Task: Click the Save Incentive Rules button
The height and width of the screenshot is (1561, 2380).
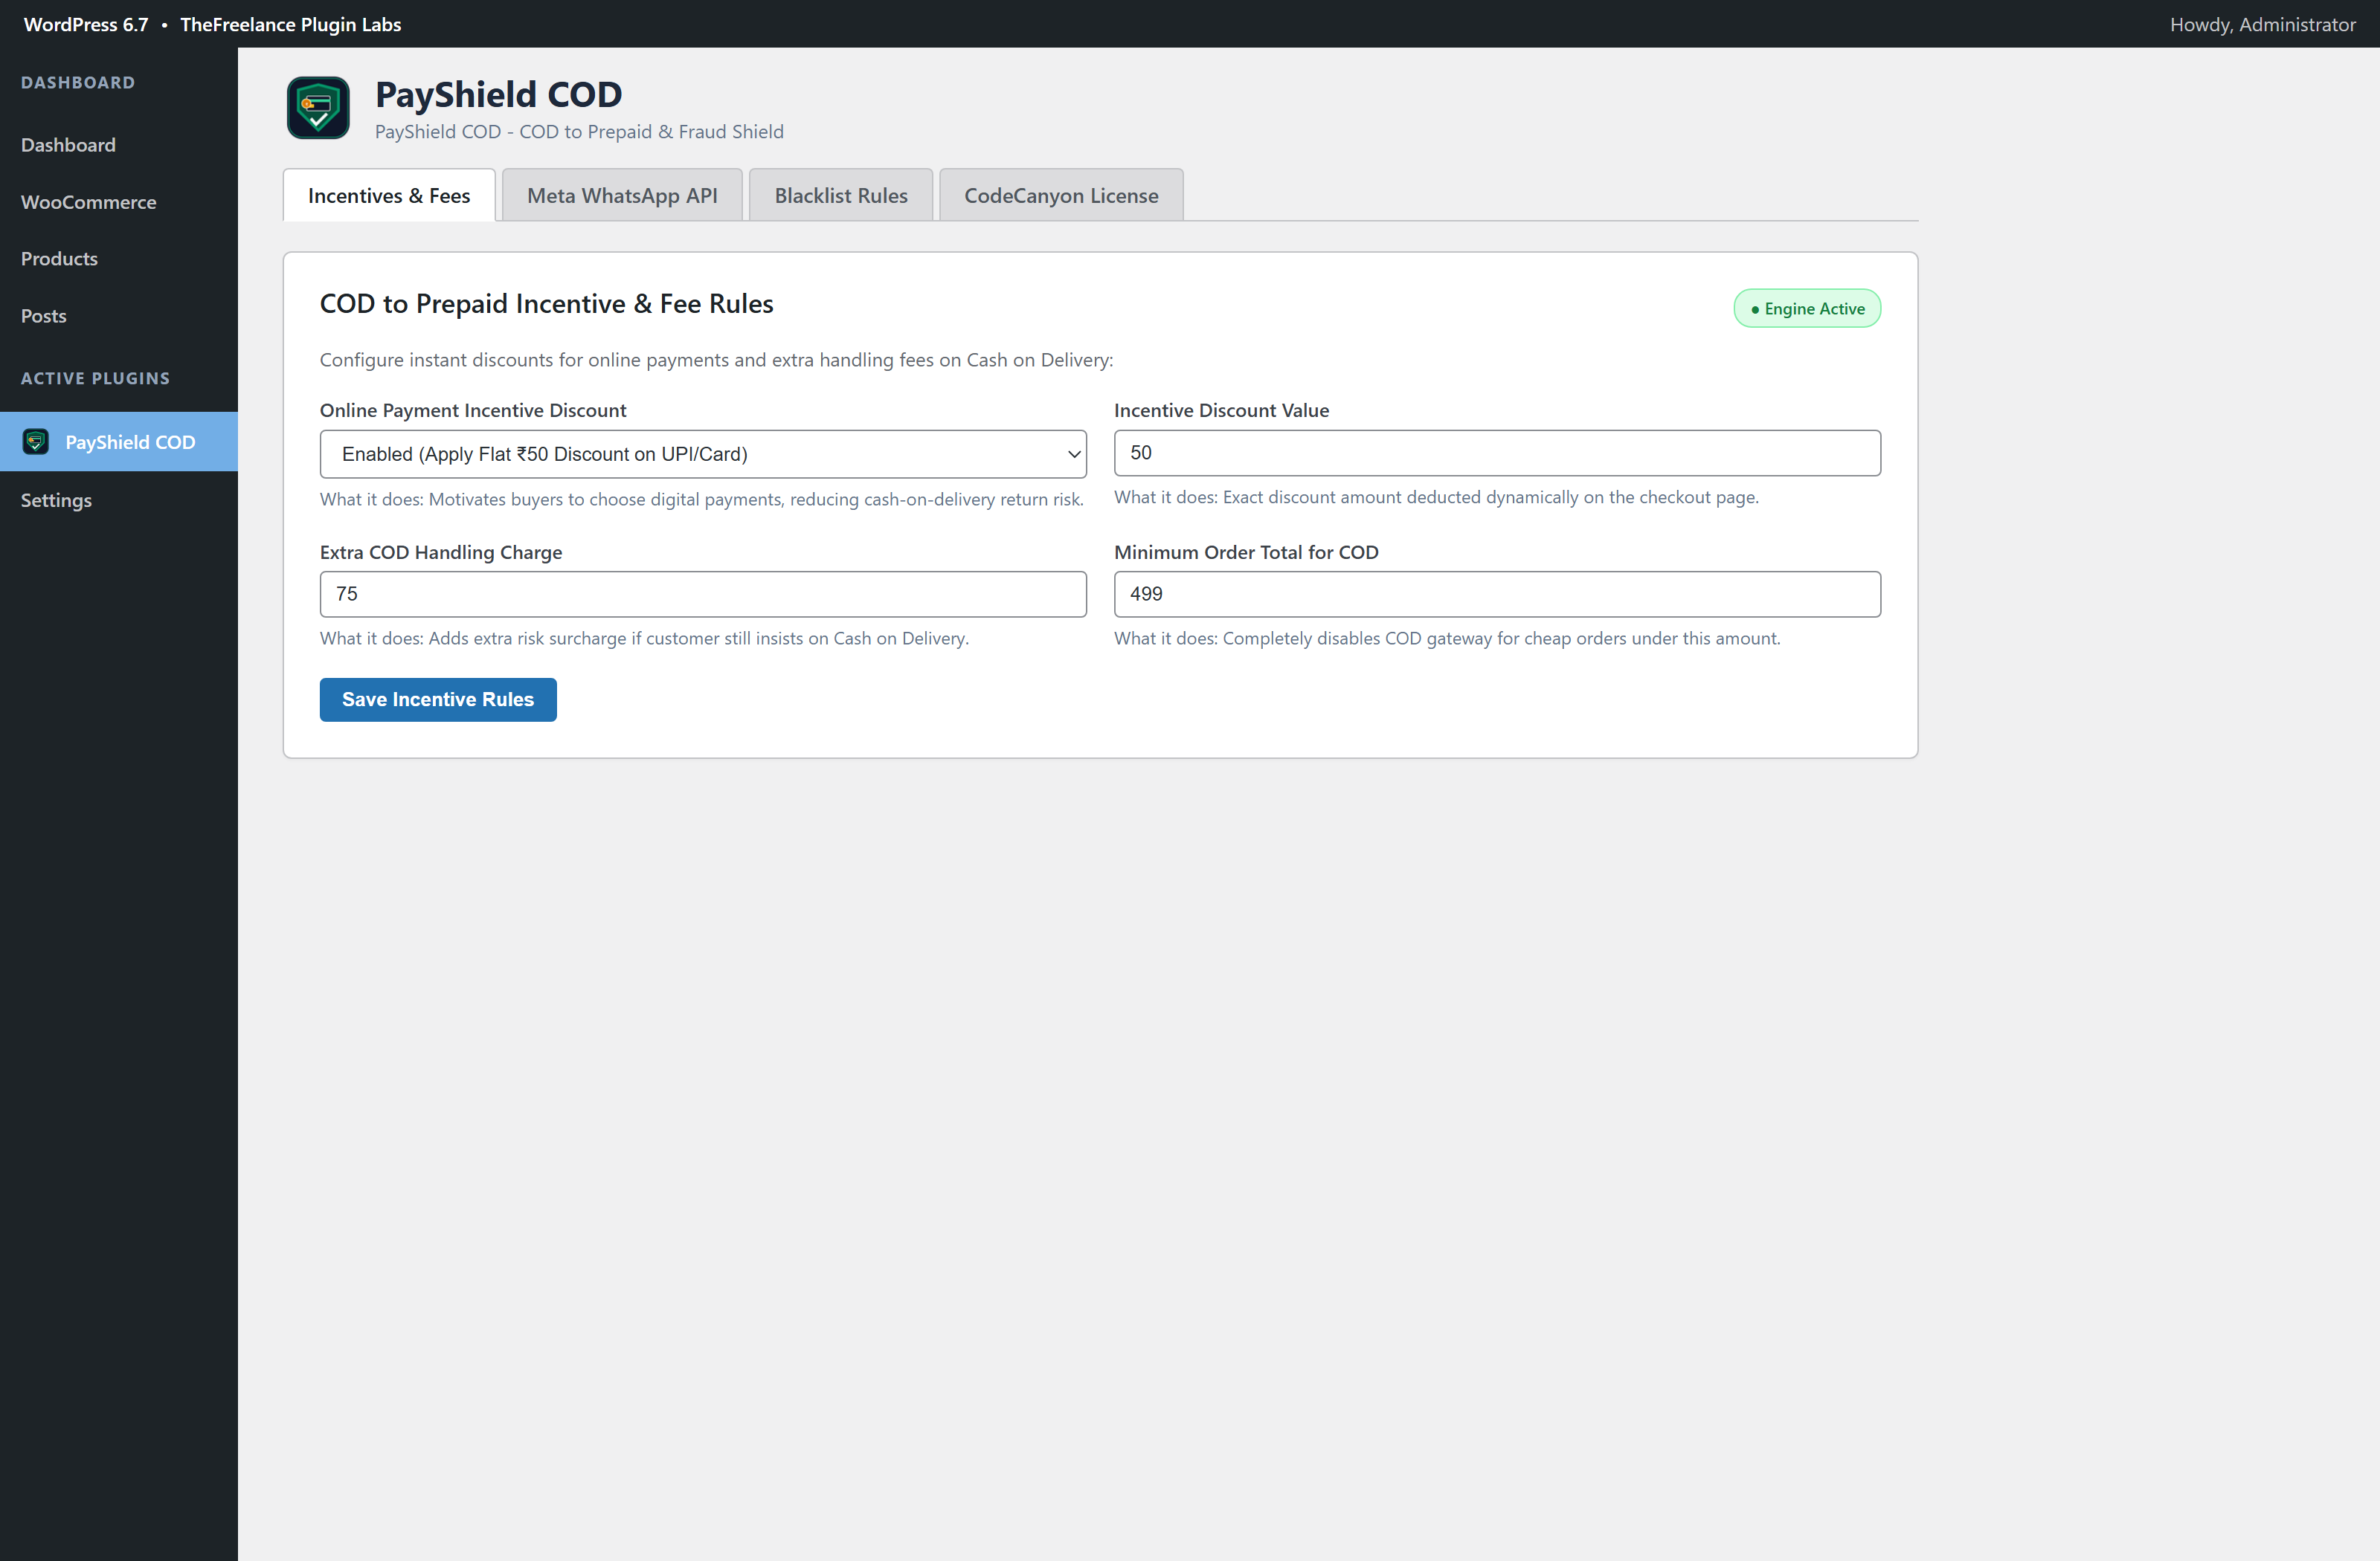Action: tap(438, 699)
